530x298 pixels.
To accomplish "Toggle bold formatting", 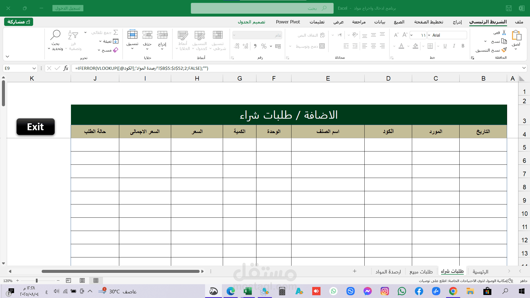I will point(463,46).
